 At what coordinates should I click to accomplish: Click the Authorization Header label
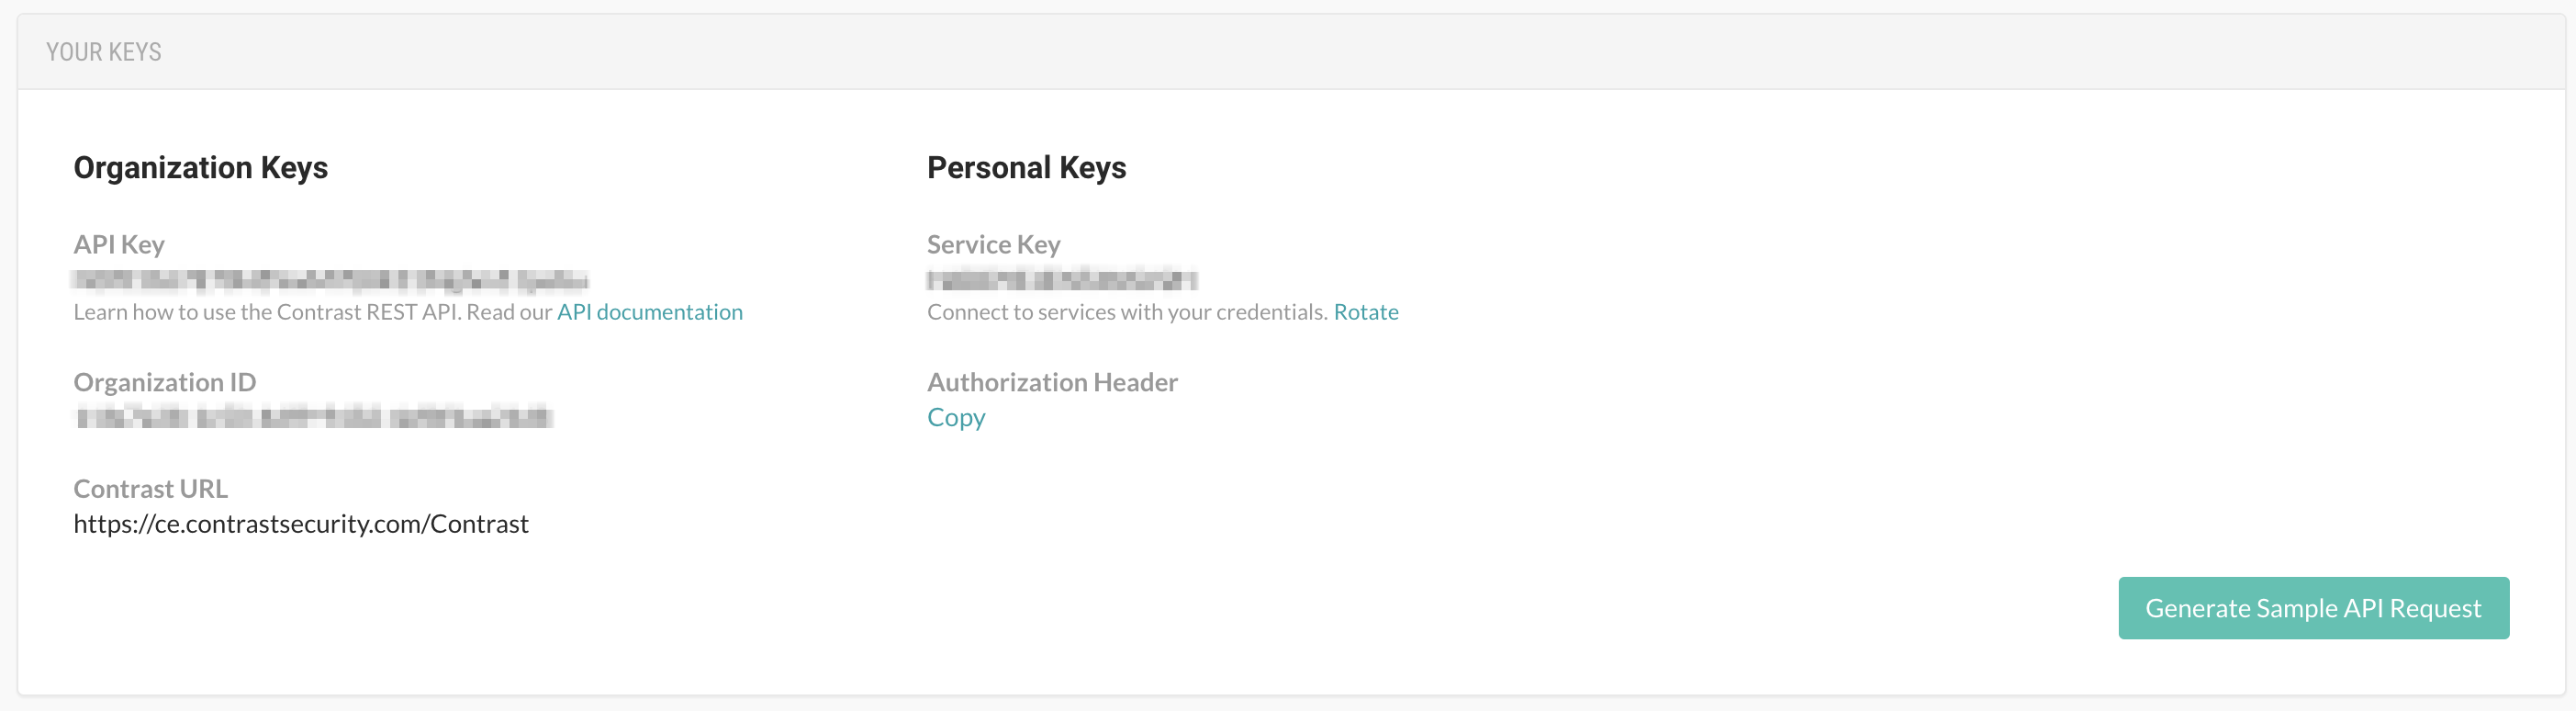(1052, 381)
